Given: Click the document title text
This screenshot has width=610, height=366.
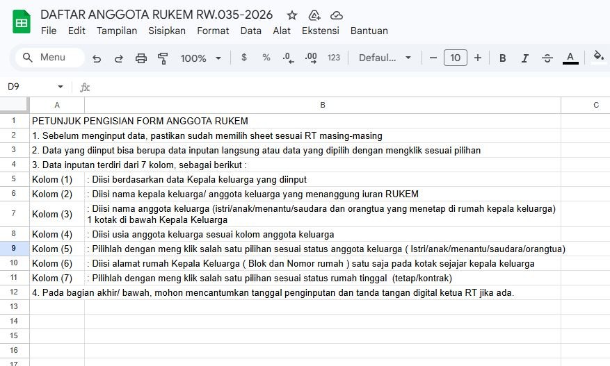Looking at the screenshot, I should click(x=156, y=15).
